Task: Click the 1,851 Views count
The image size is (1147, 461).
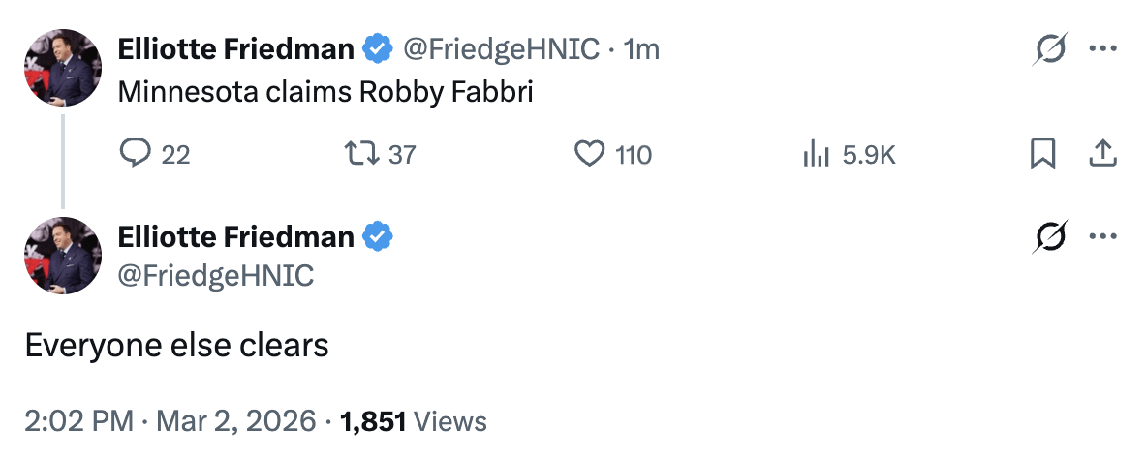Action: (414, 421)
